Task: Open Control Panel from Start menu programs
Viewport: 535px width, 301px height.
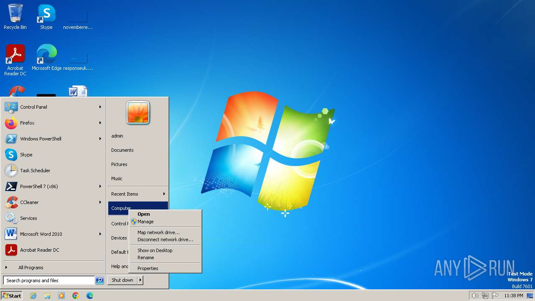Action: [53, 107]
